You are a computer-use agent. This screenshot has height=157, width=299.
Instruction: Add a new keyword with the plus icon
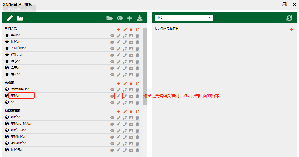pos(130,18)
